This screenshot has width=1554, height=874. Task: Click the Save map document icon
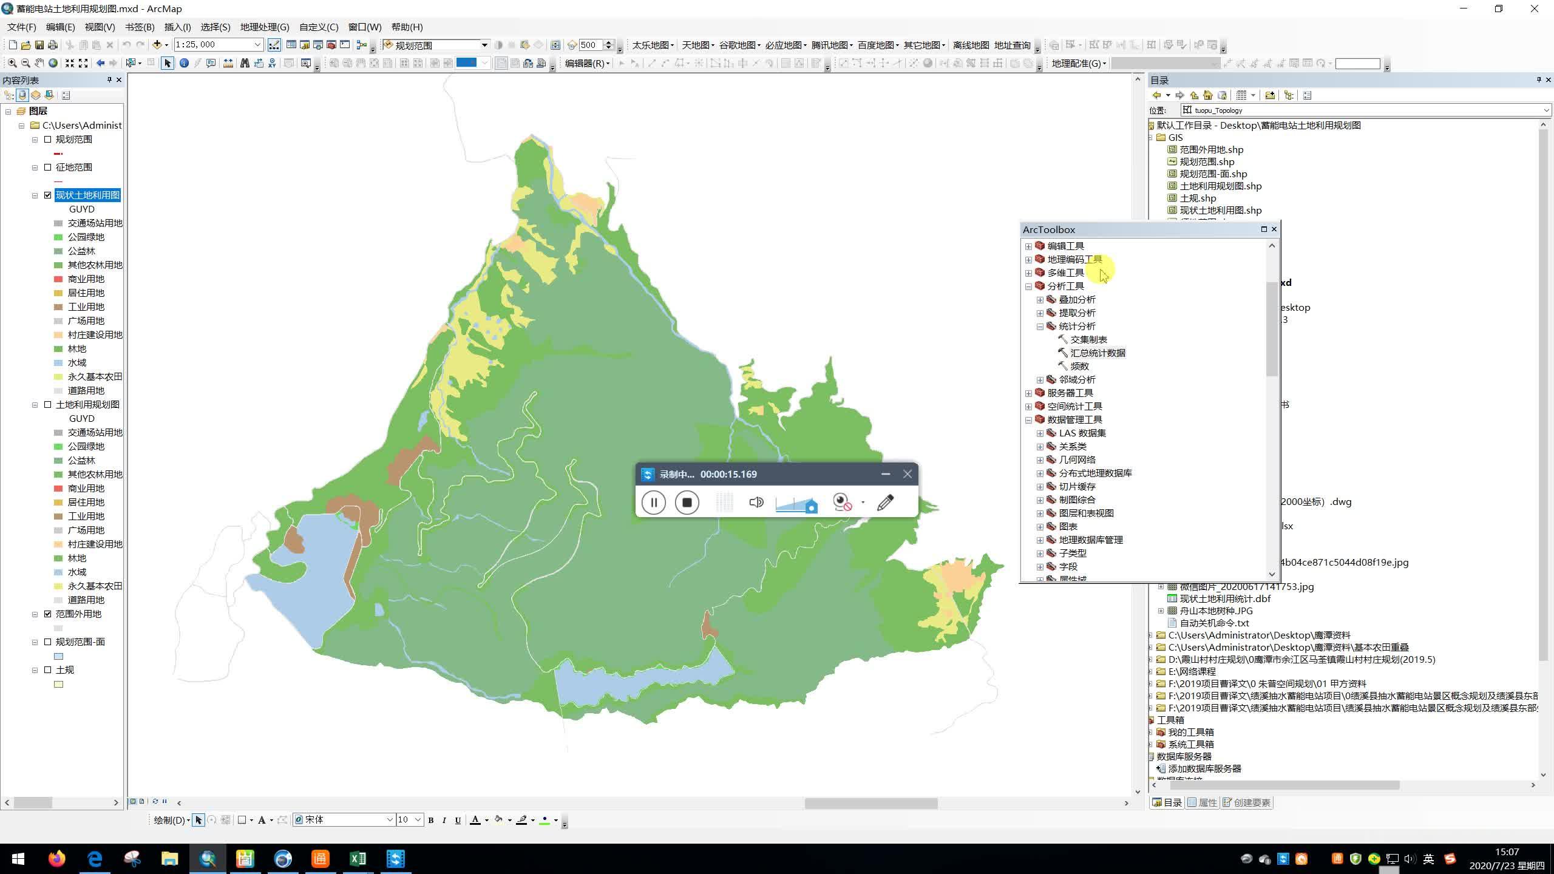tap(39, 45)
